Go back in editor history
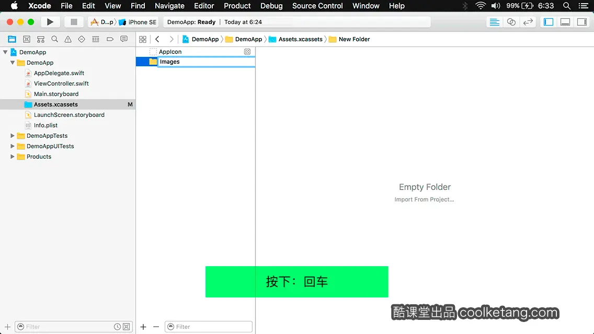This screenshot has height=334, width=594. pos(157,39)
